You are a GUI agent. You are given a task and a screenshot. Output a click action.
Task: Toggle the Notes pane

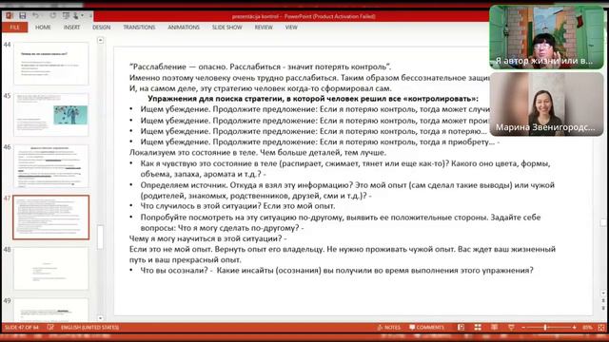tap(388, 327)
